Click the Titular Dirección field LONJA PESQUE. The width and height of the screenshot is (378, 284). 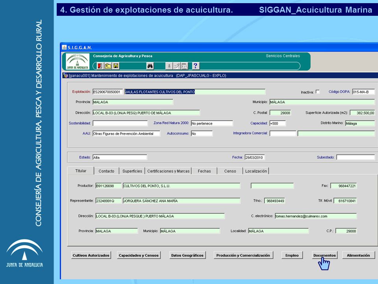click(160, 216)
